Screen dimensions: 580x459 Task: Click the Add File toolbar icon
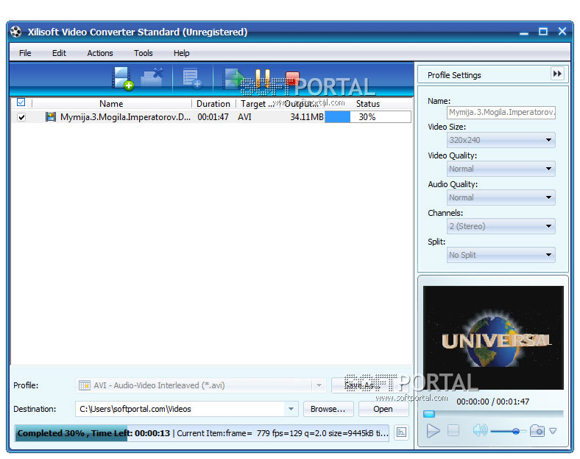point(123,79)
